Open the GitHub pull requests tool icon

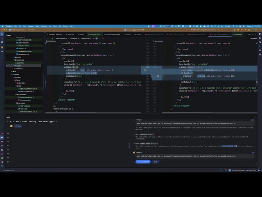[x=2, y=42]
